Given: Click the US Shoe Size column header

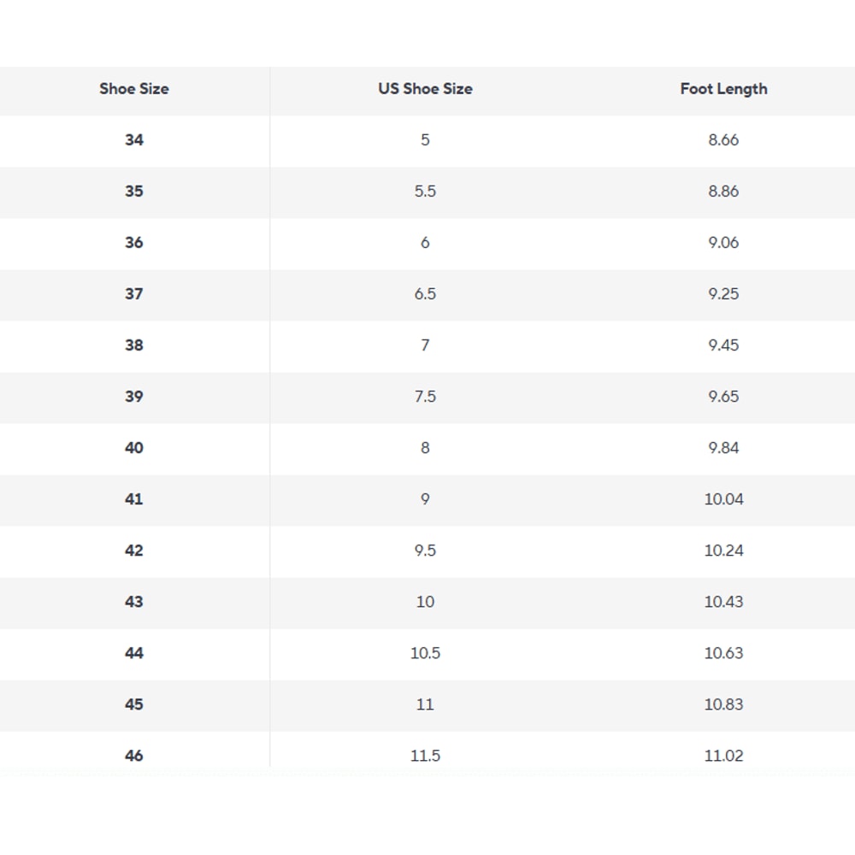Looking at the screenshot, I should pos(425,89).
